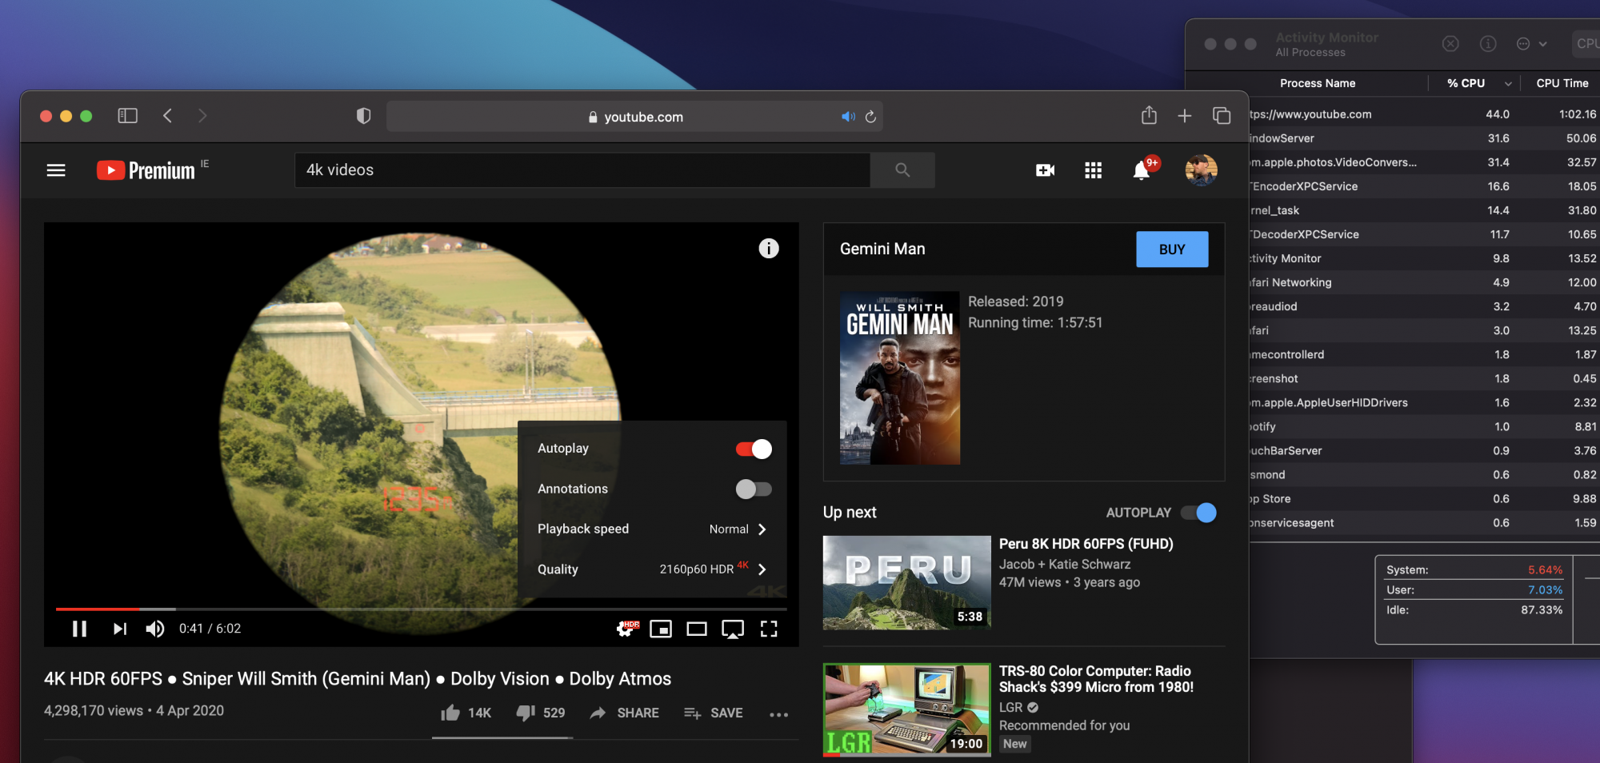Turn off Autoplay in player settings

pyautogui.click(x=754, y=449)
